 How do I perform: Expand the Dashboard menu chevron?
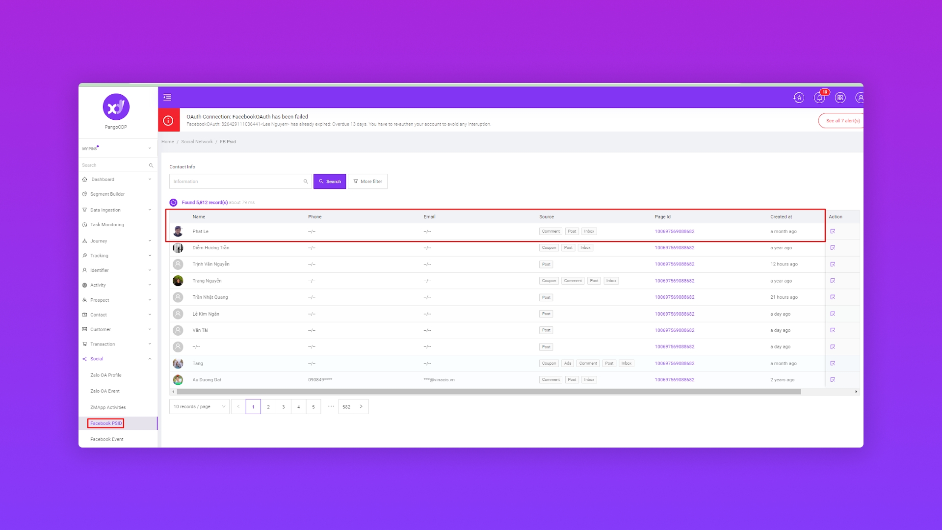point(150,179)
